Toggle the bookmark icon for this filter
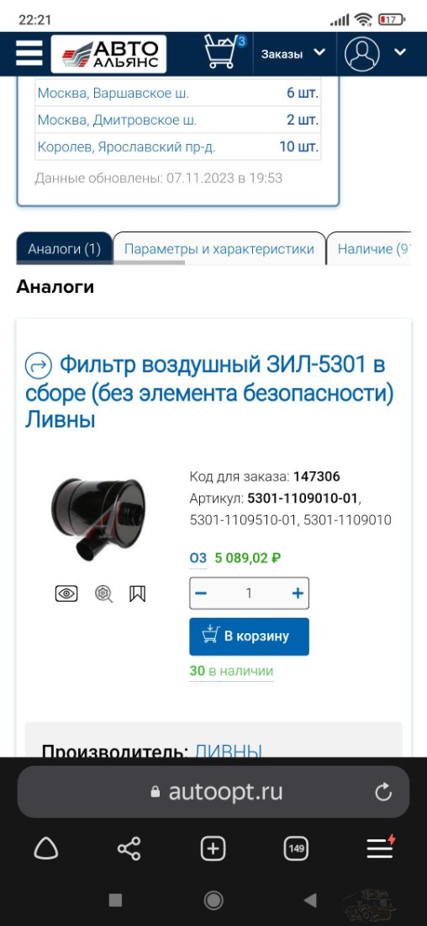427x926 pixels. [137, 593]
